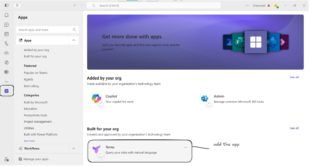Open Built by Microsoft category
Image resolution: width=310 pixels, height=166 pixels.
[x=36, y=102]
